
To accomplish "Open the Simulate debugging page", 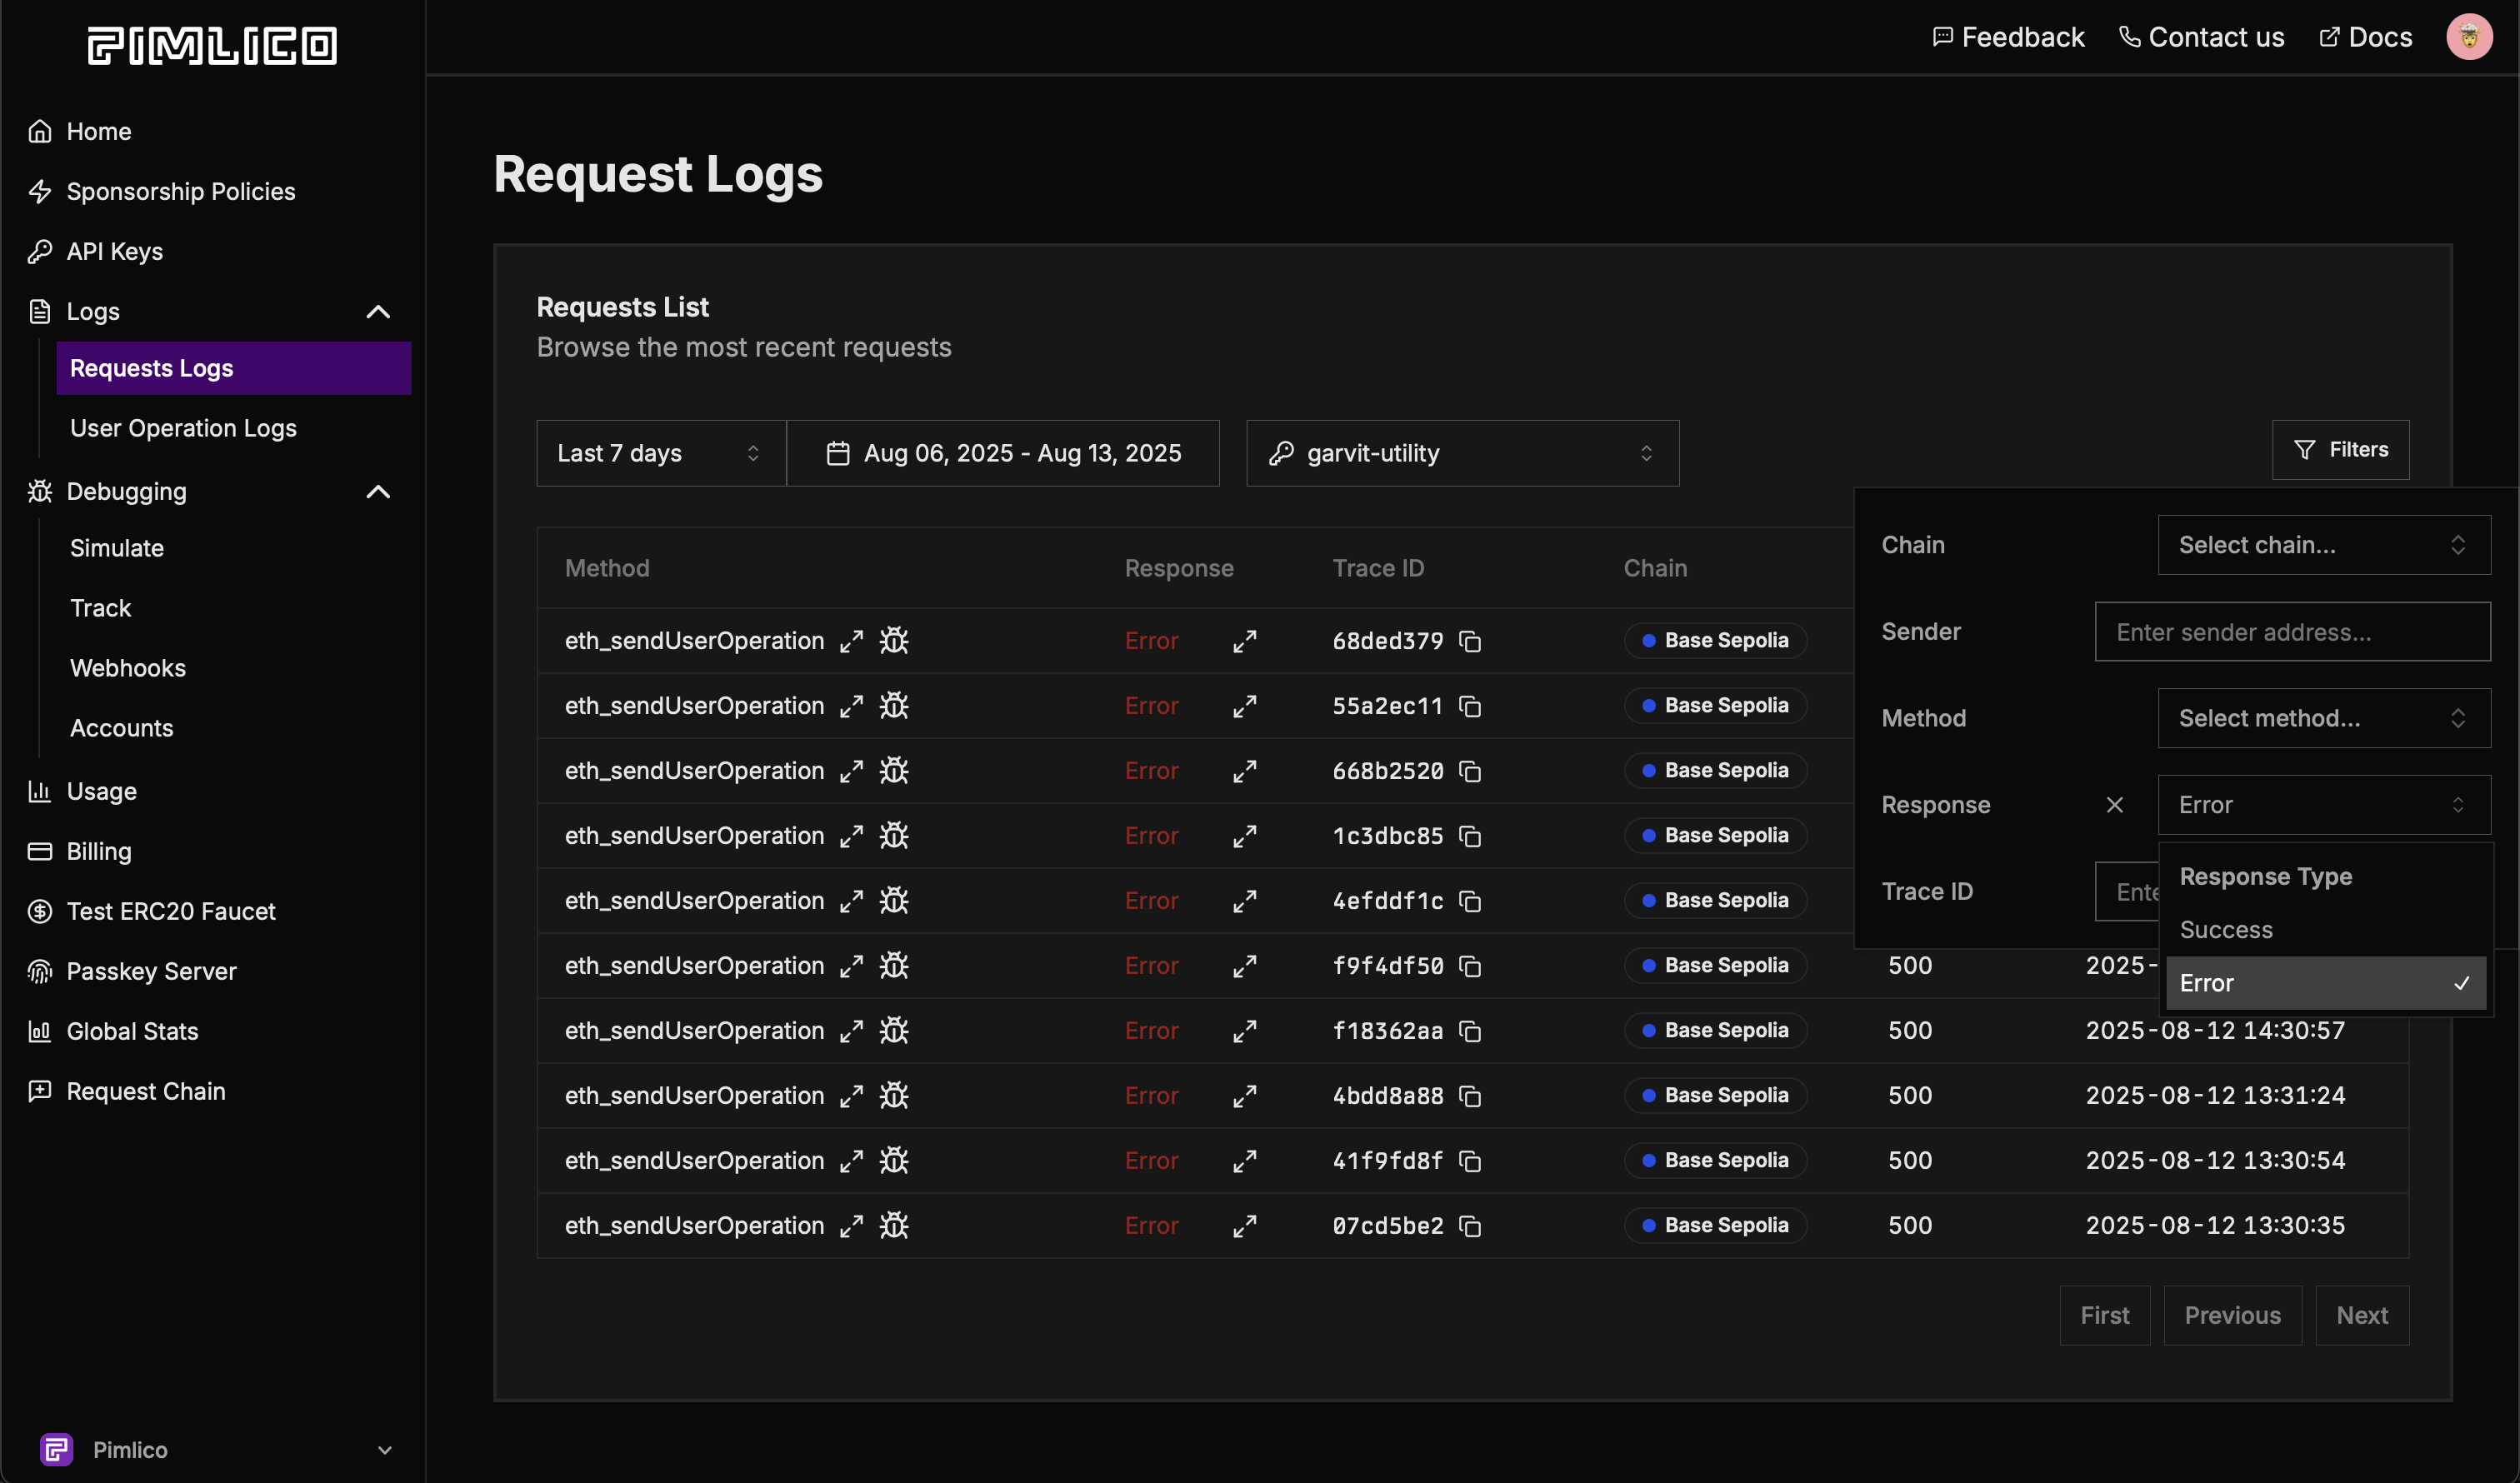I will click(117, 548).
